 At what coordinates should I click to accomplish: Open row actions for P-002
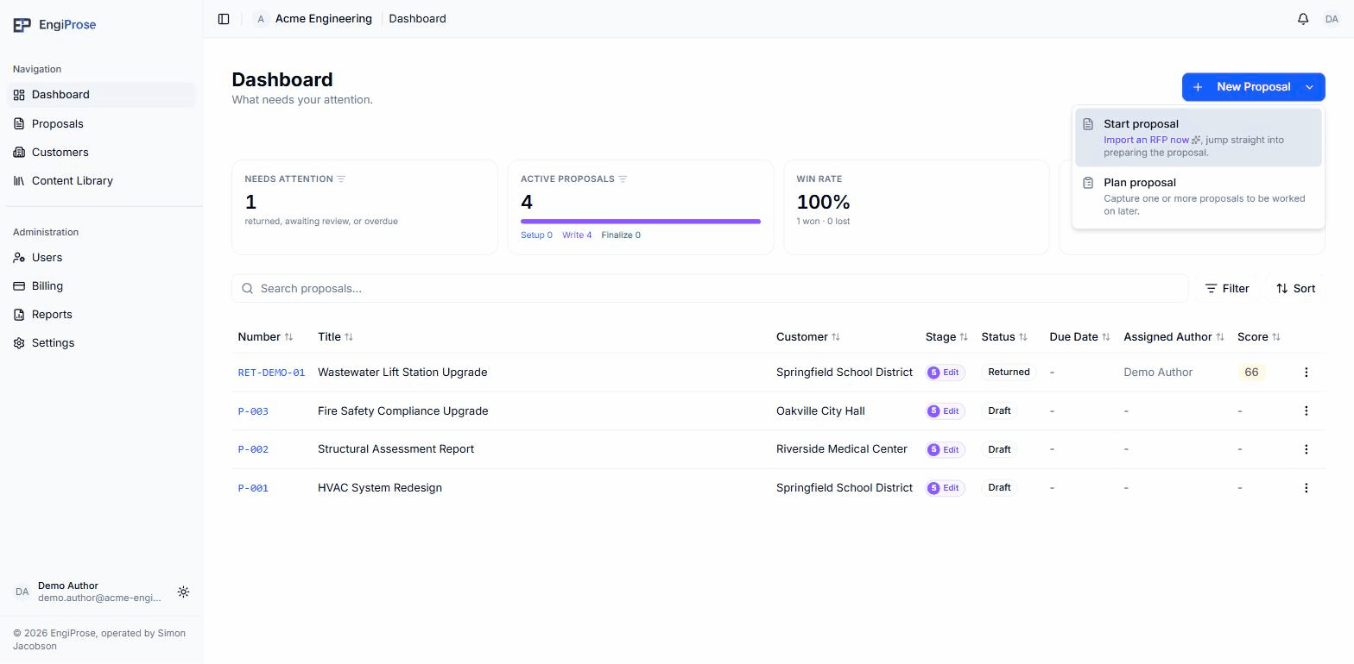[x=1306, y=449]
